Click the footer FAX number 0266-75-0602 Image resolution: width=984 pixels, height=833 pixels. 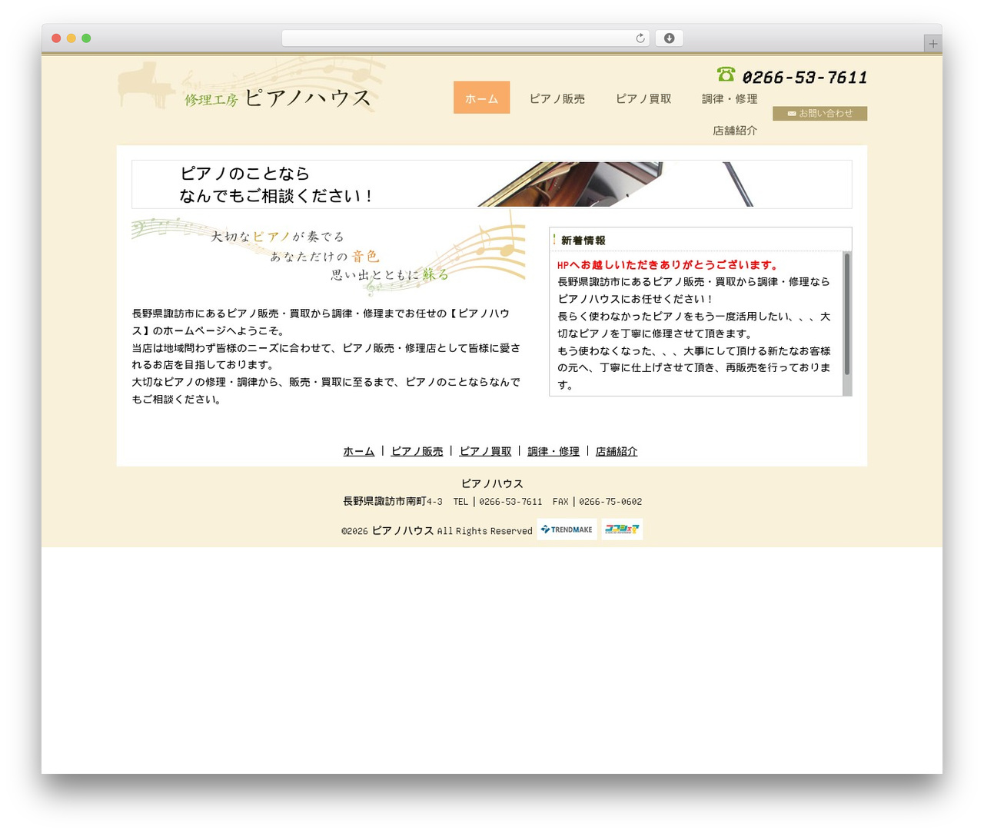tap(610, 501)
